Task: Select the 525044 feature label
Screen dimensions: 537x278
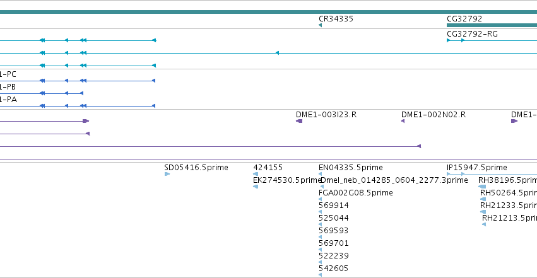Action: pyautogui.click(x=334, y=218)
